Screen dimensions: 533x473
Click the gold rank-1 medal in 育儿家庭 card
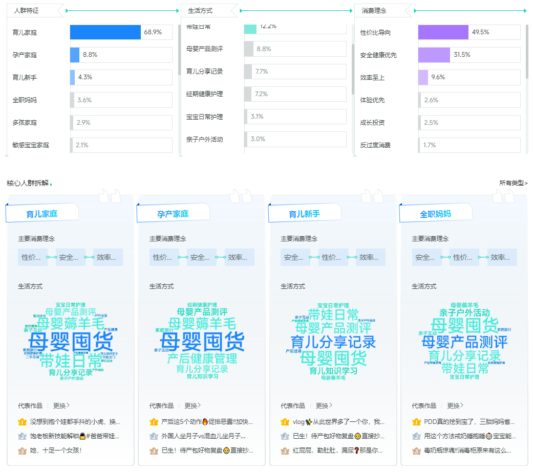22,422
